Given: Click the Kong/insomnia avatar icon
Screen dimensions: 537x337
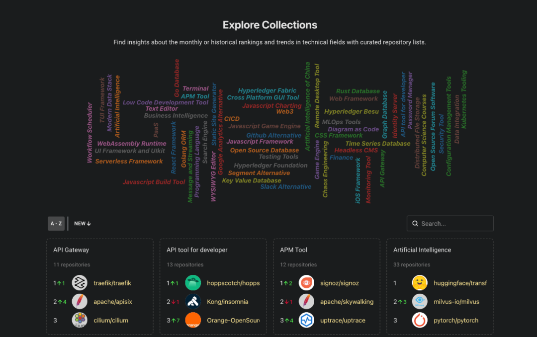Looking at the screenshot, I should [193, 302].
